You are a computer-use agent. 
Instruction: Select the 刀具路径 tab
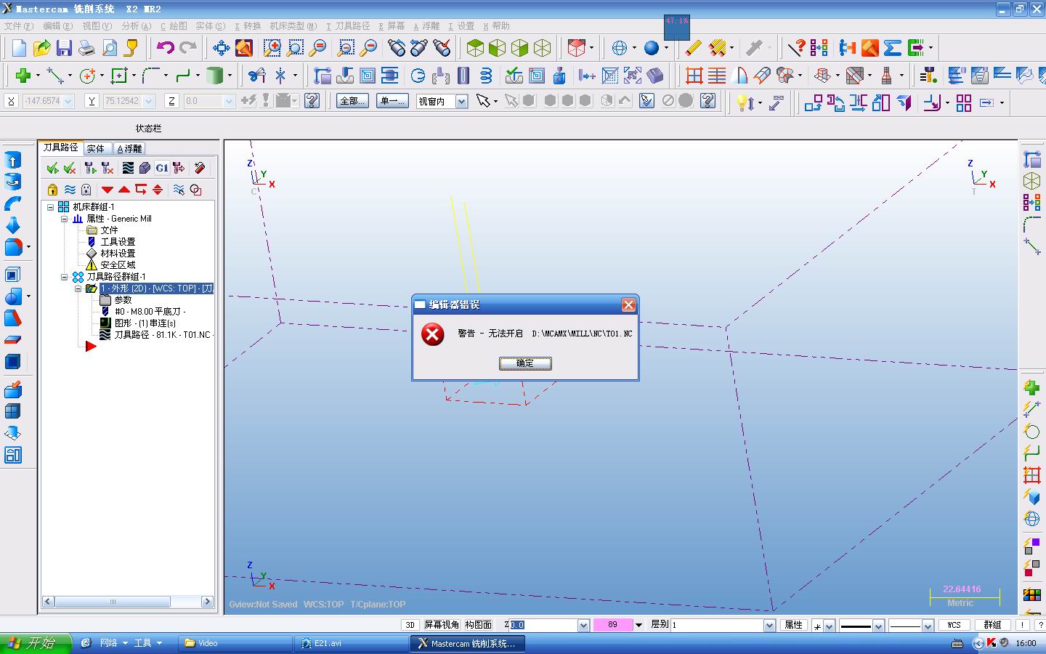60,148
